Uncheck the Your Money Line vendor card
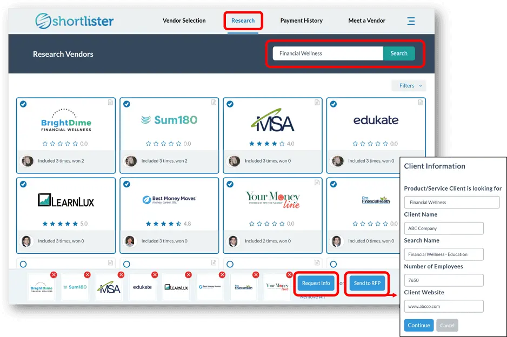Viewport: 507px width, 337px height. pos(230,184)
